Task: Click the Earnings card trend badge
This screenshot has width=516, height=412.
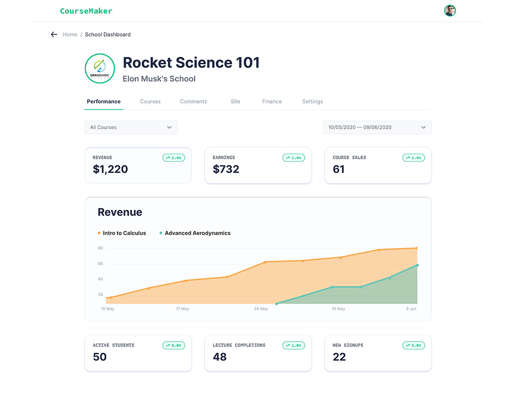Action: [x=294, y=158]
